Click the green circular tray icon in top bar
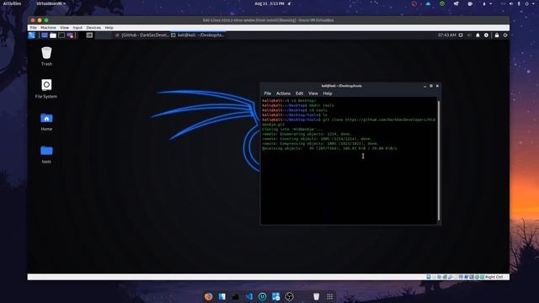Viewport: 539px width, 303px height. (442, 3)
